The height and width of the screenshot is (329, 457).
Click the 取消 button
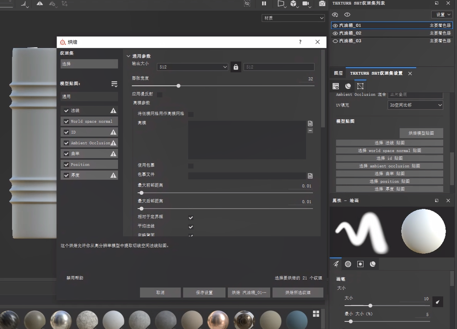coord(160,292)
